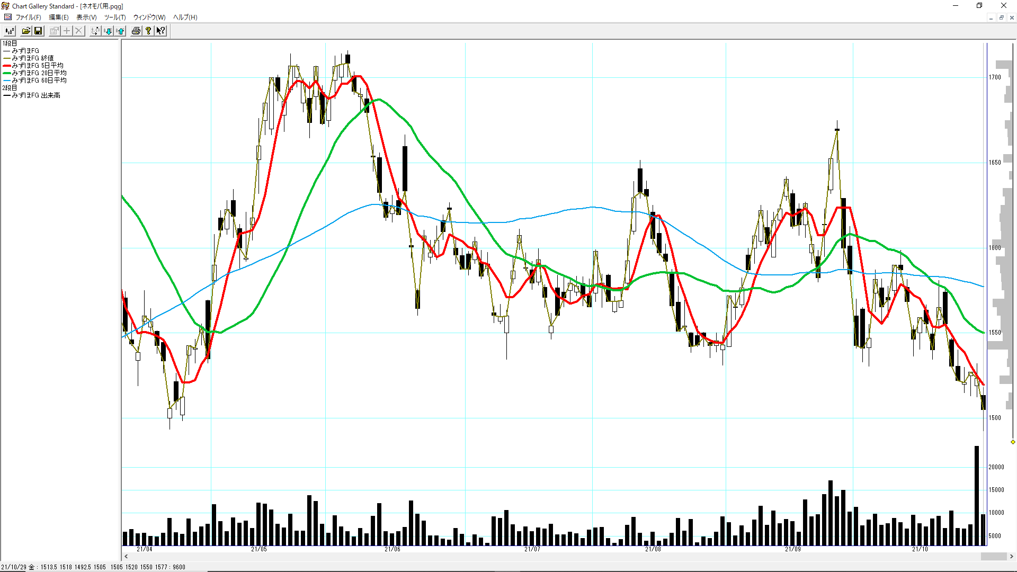
Task: Open a file with the folder icon
Action: click(26, 31)
